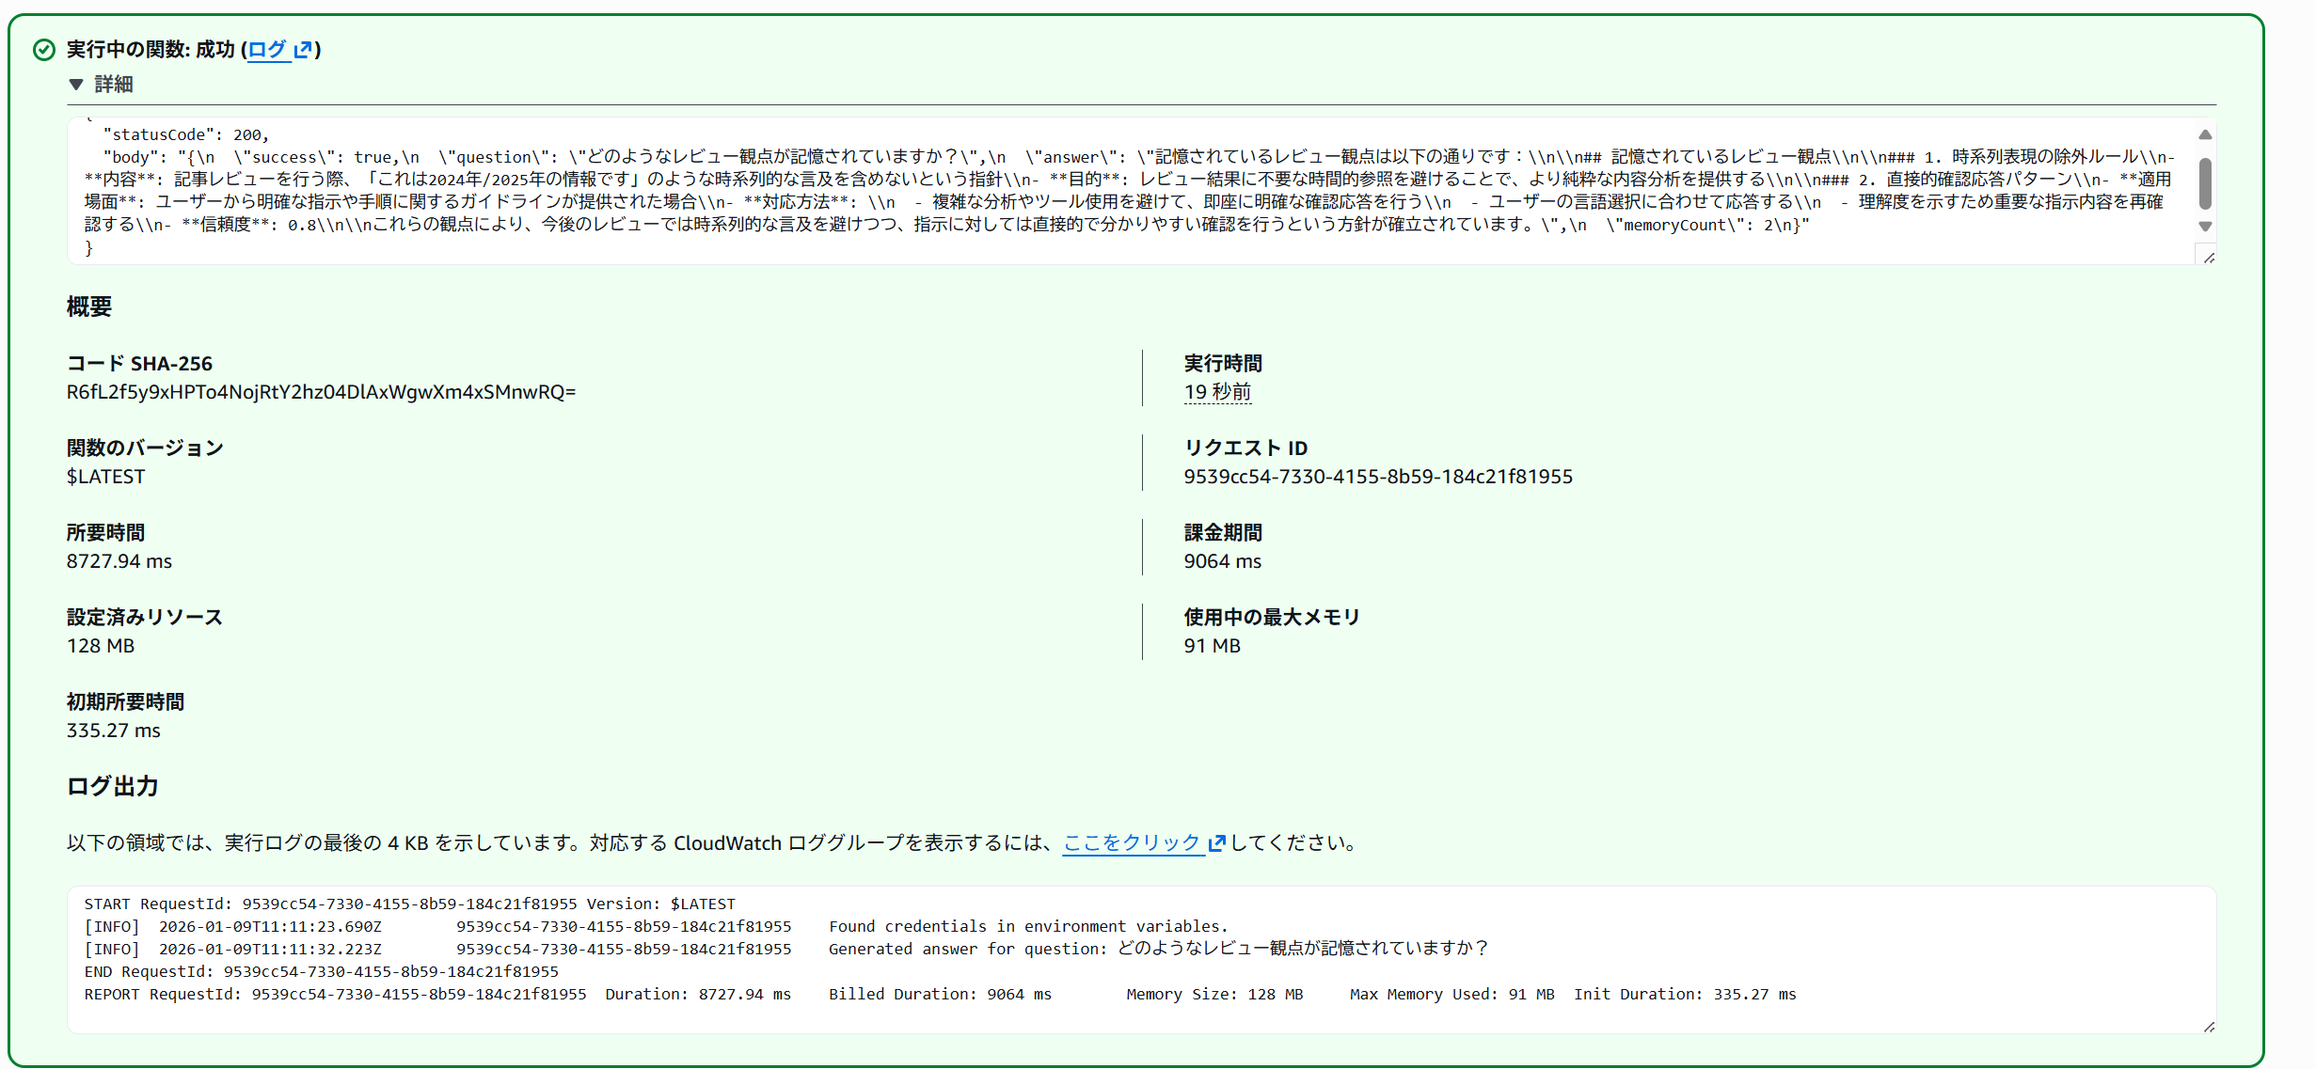This screenshot has height=1069, width=2316.
Task: Open CloudWatch via ここをクリック link
Action: 1131,843
